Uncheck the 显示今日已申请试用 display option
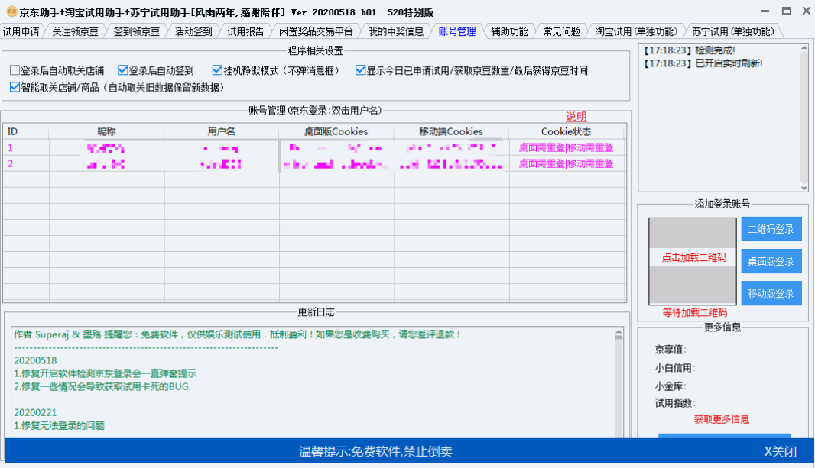The width and height of the screenshot is (815, 468). tap(360, 69)
